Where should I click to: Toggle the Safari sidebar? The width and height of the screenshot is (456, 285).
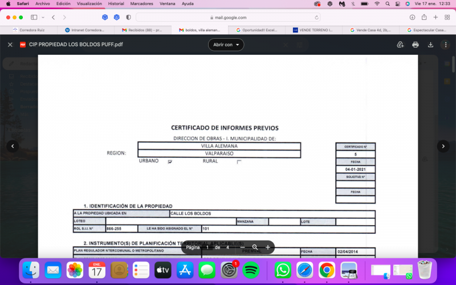[34, 18]
